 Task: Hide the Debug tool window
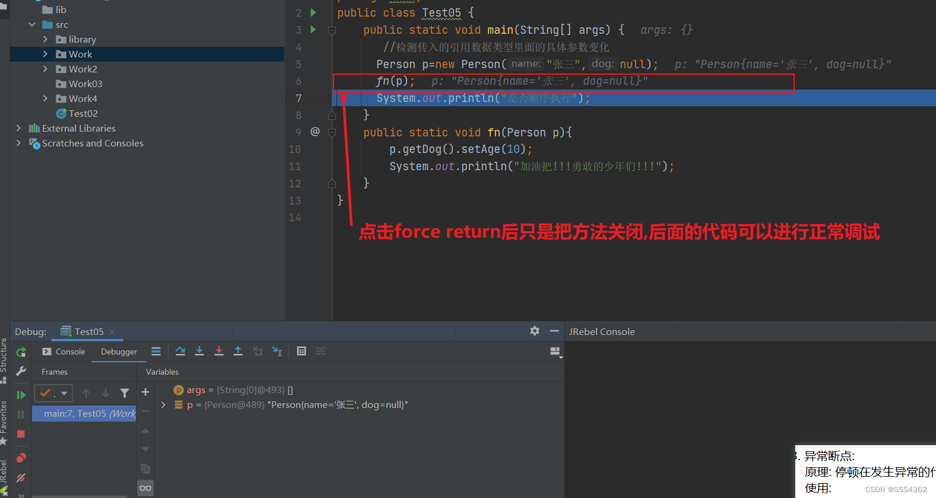tap(554, 331)
